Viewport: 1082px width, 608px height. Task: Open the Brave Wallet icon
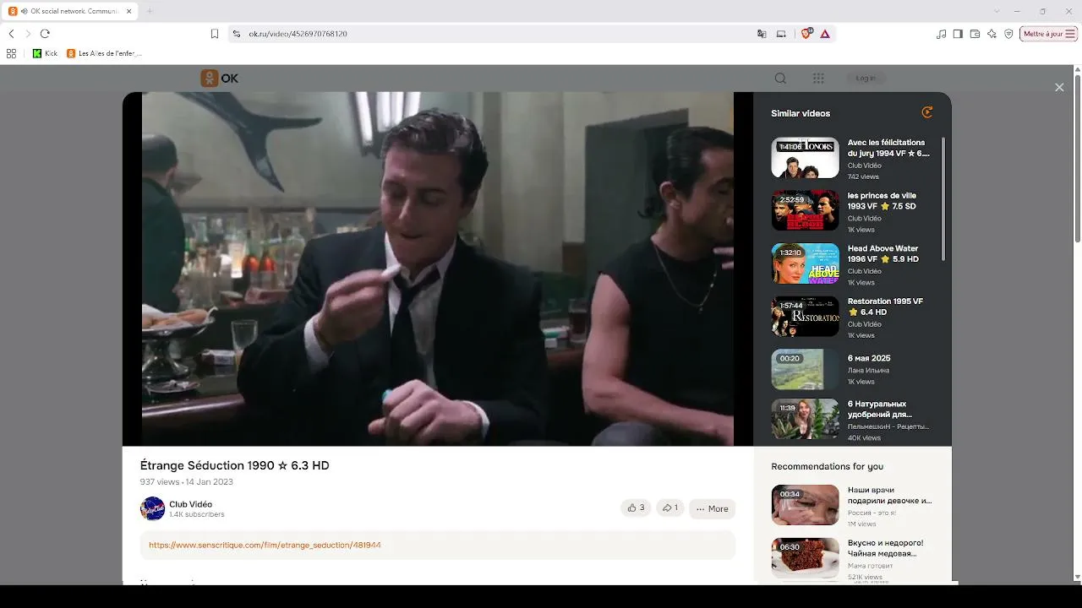click(x=975, y=34)
